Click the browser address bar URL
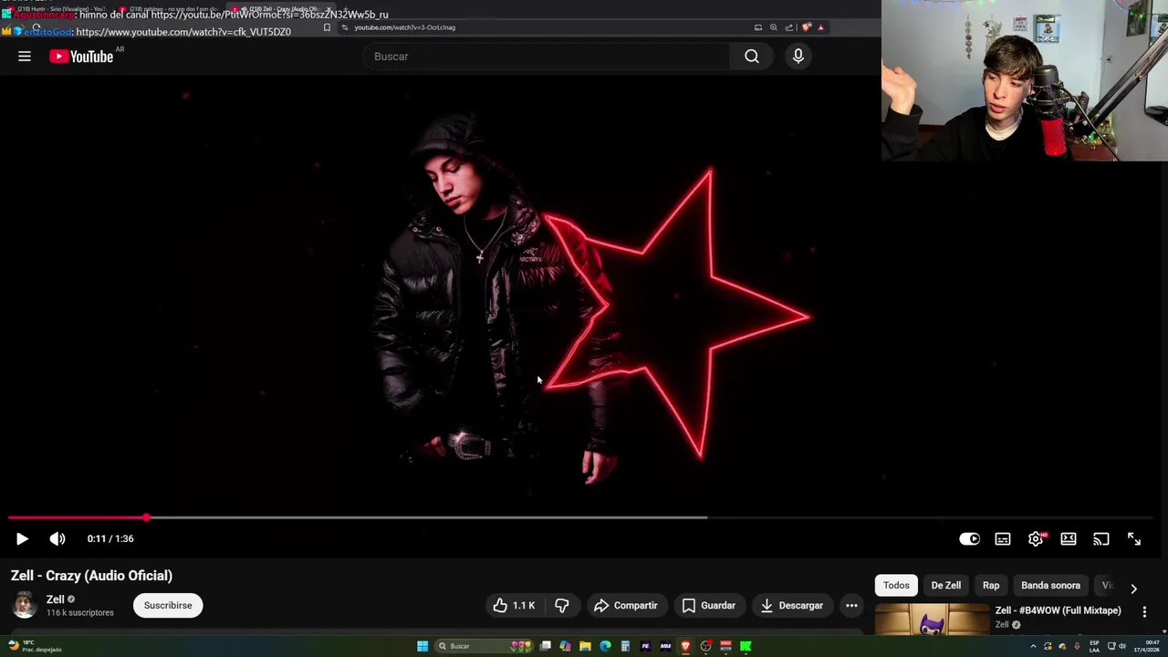This screenshot has width=1168, height=657. (404, 27)
